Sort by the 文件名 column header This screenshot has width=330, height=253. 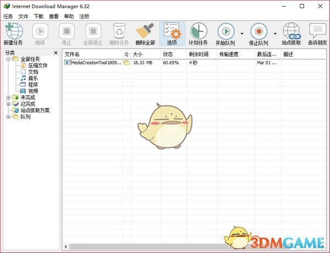click(92, 54)
